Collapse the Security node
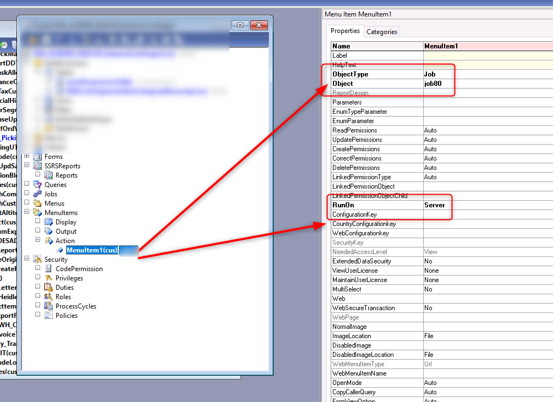 [x=27, y=259]
